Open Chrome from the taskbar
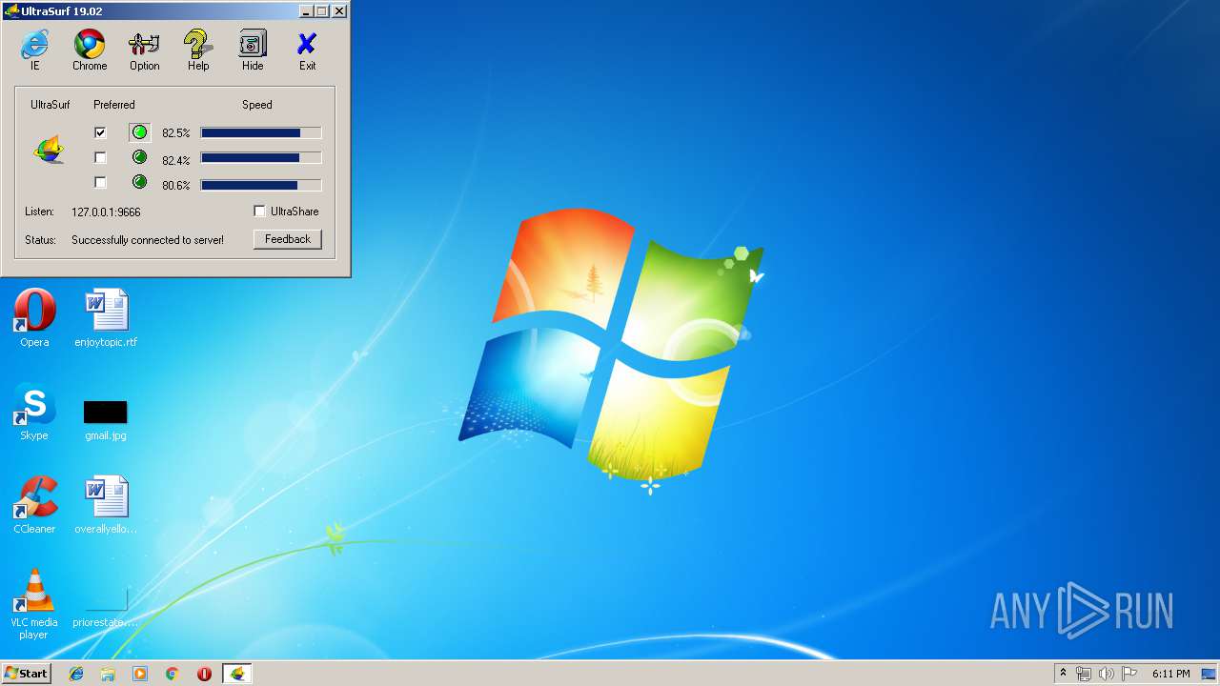Screen dimensions: 1220x686 [172, 674]
